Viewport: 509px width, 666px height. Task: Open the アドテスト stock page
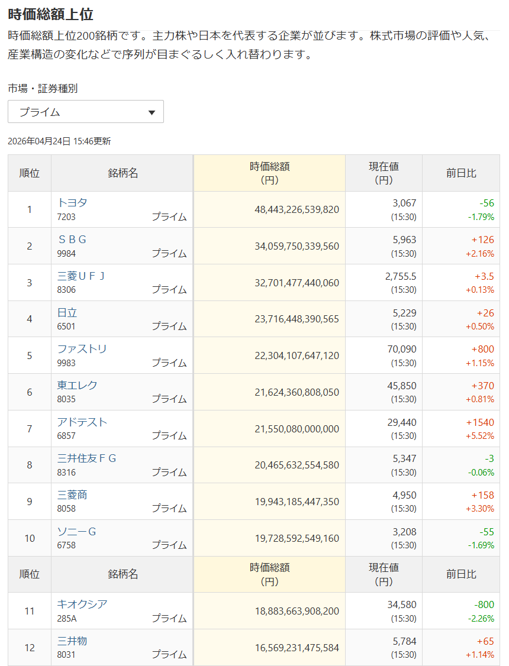(x=82, y=422)
